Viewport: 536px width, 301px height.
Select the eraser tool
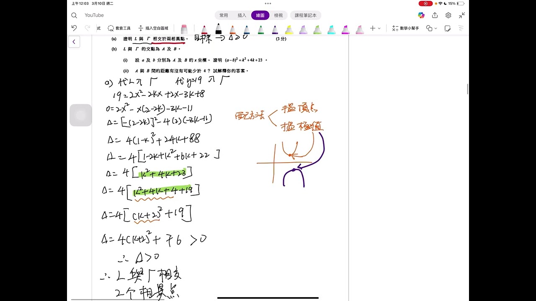coord(184,29)
